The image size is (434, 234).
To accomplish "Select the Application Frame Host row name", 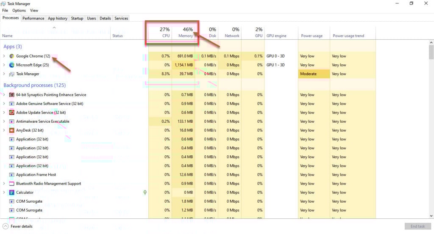I will (36, 175).
